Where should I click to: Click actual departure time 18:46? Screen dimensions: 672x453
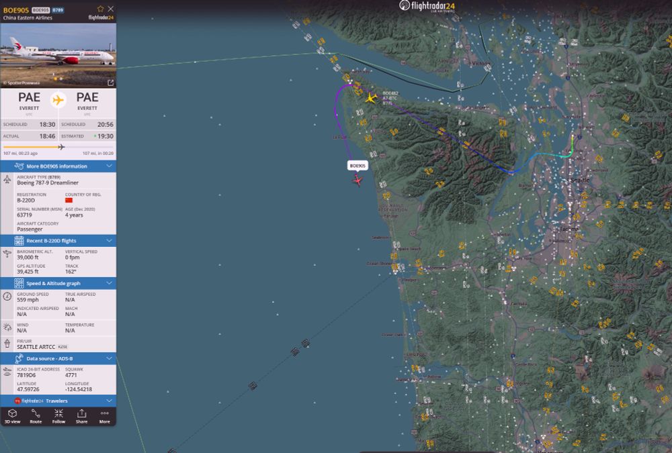pos(47,136)
